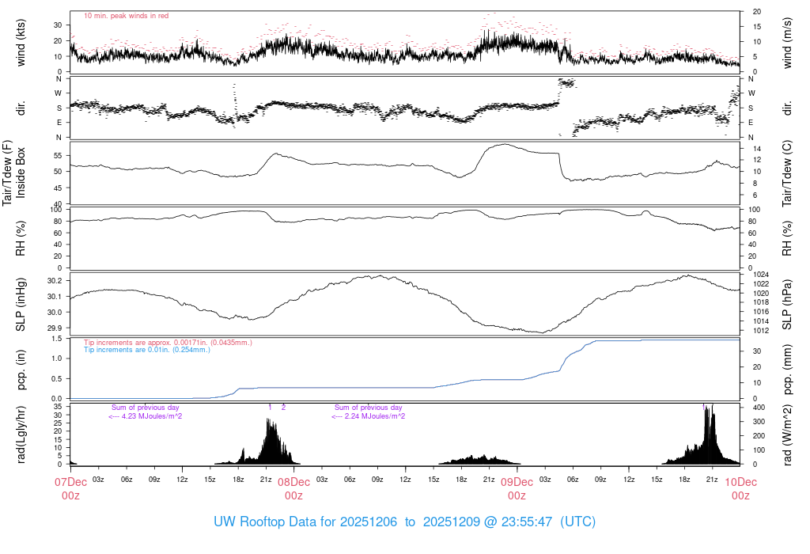810x554 pixels.
Task: Click the 'wind (m/s)' axis label
Action: coord(787,43)
